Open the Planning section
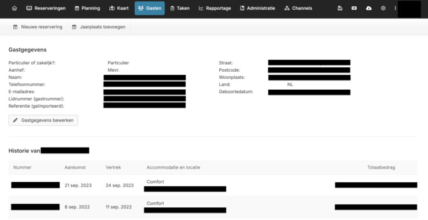428x220 pixels. [x=87, y=8]
